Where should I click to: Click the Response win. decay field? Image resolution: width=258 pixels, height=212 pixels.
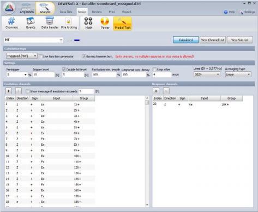pyautogui.click(x=134, y=74)
